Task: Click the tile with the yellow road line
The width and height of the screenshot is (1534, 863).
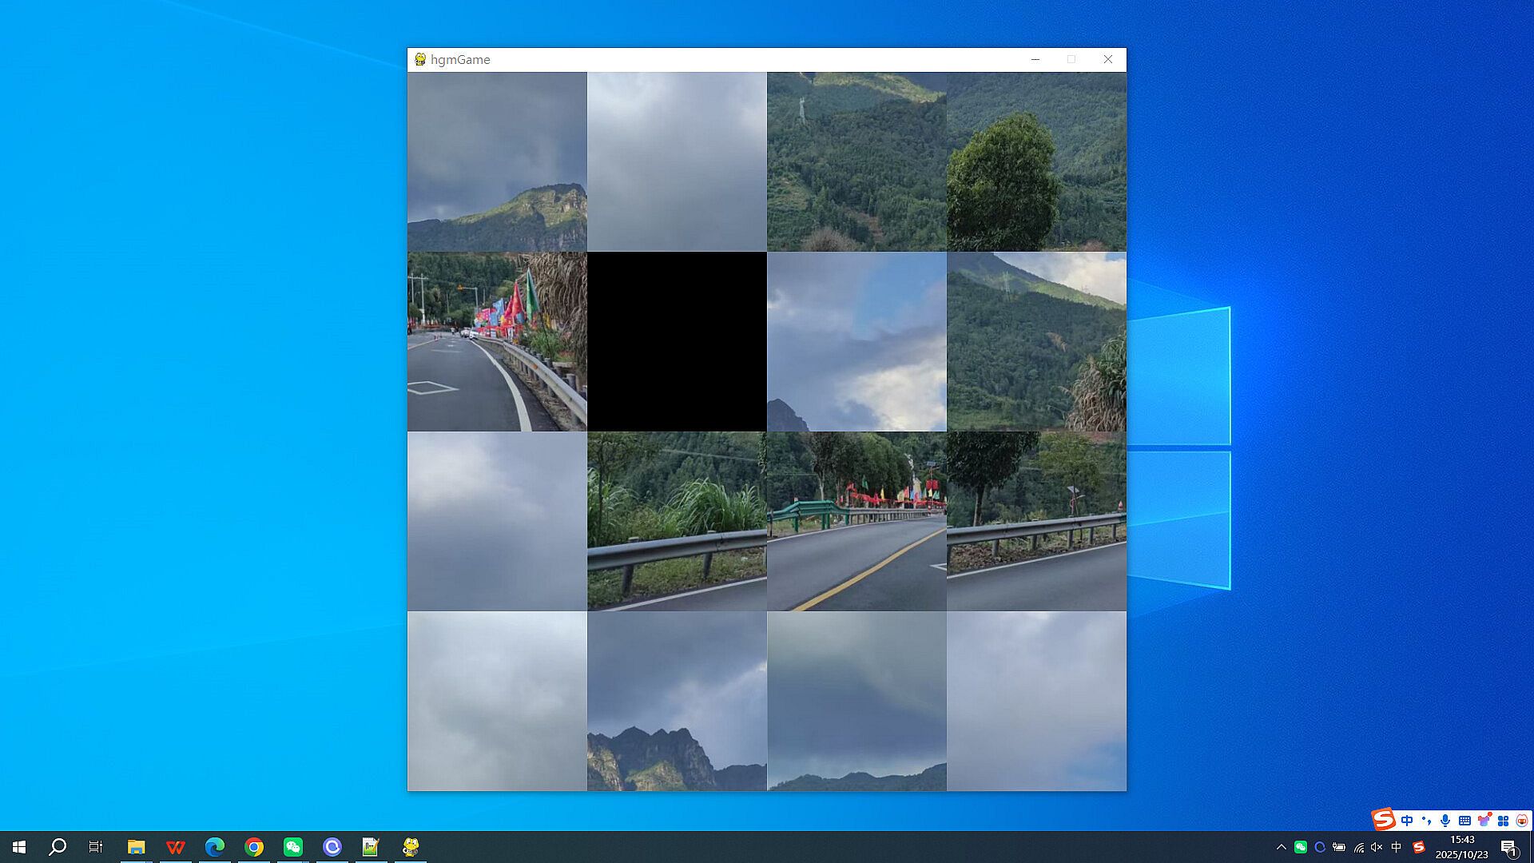Action: [x=856, y=522]
